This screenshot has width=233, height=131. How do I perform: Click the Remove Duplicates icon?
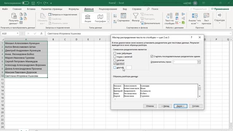177,19
